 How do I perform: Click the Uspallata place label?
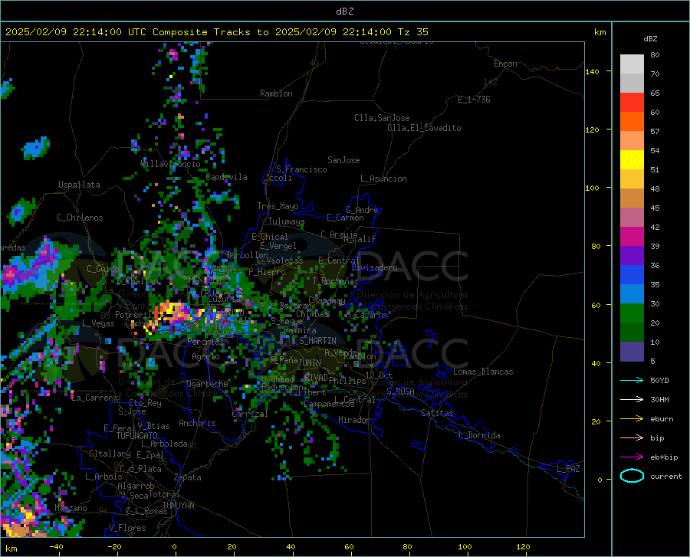click(79, 185)
